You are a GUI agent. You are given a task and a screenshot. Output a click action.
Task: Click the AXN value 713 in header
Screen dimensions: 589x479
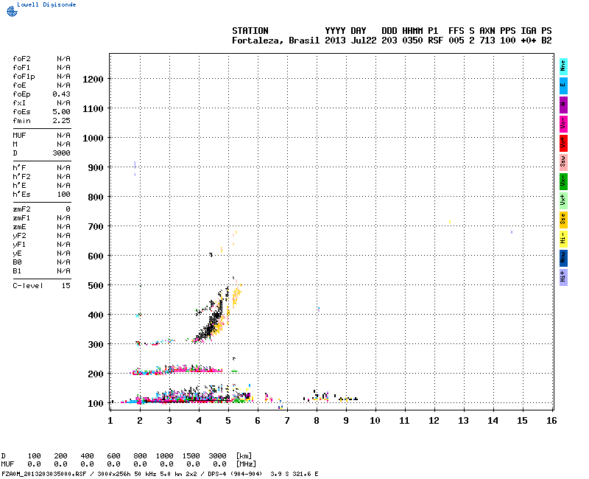click(487, 41)
